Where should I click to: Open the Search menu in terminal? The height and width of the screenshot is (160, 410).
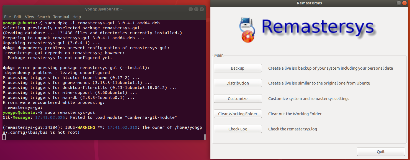click(43, 17)
